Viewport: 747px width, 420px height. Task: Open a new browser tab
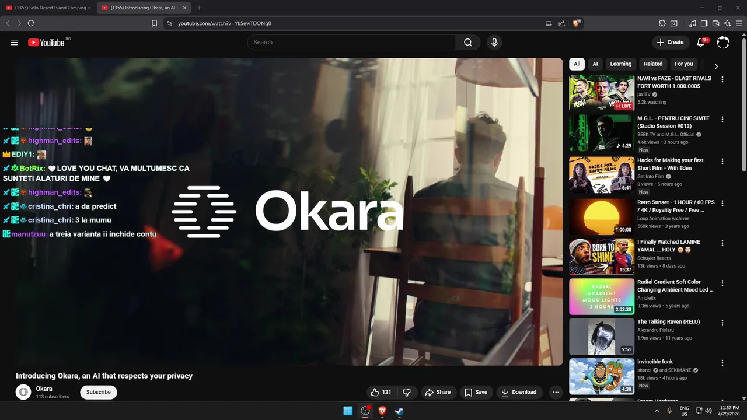point(199,8)
